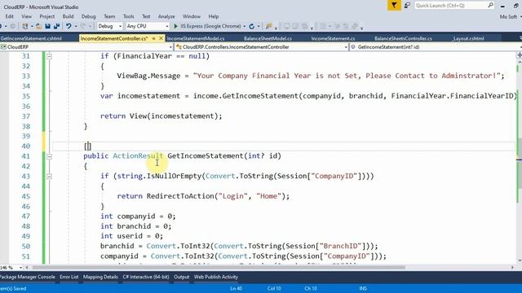This screenshot has width=522, height=293.
Task: Click the Redo arrow icon
Action: pos(83,26)
